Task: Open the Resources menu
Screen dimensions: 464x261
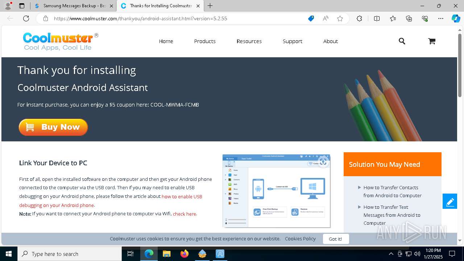Action: tap(249, 41)
